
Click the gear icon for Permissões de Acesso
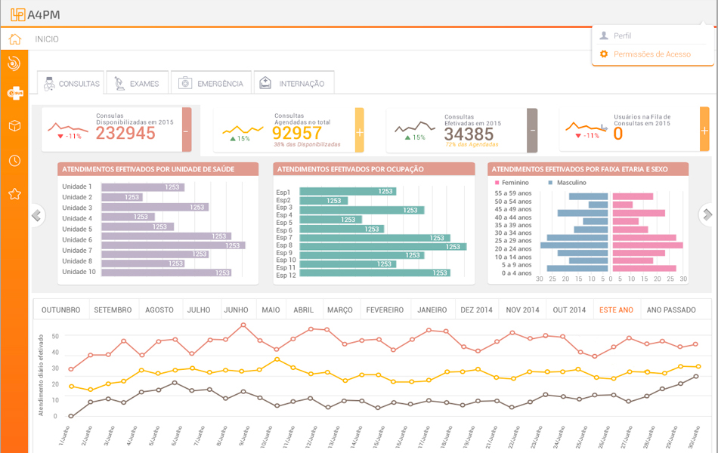[x=603, y=54]
